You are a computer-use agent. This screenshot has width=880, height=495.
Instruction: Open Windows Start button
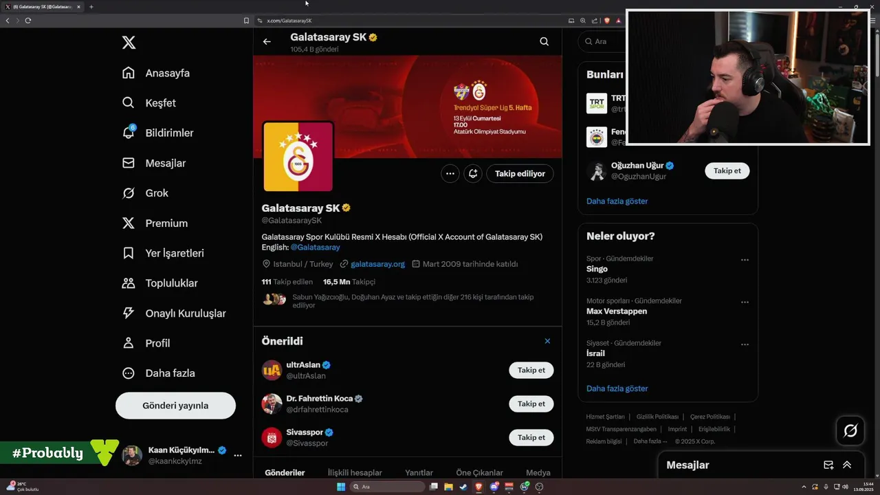[340, 487]
